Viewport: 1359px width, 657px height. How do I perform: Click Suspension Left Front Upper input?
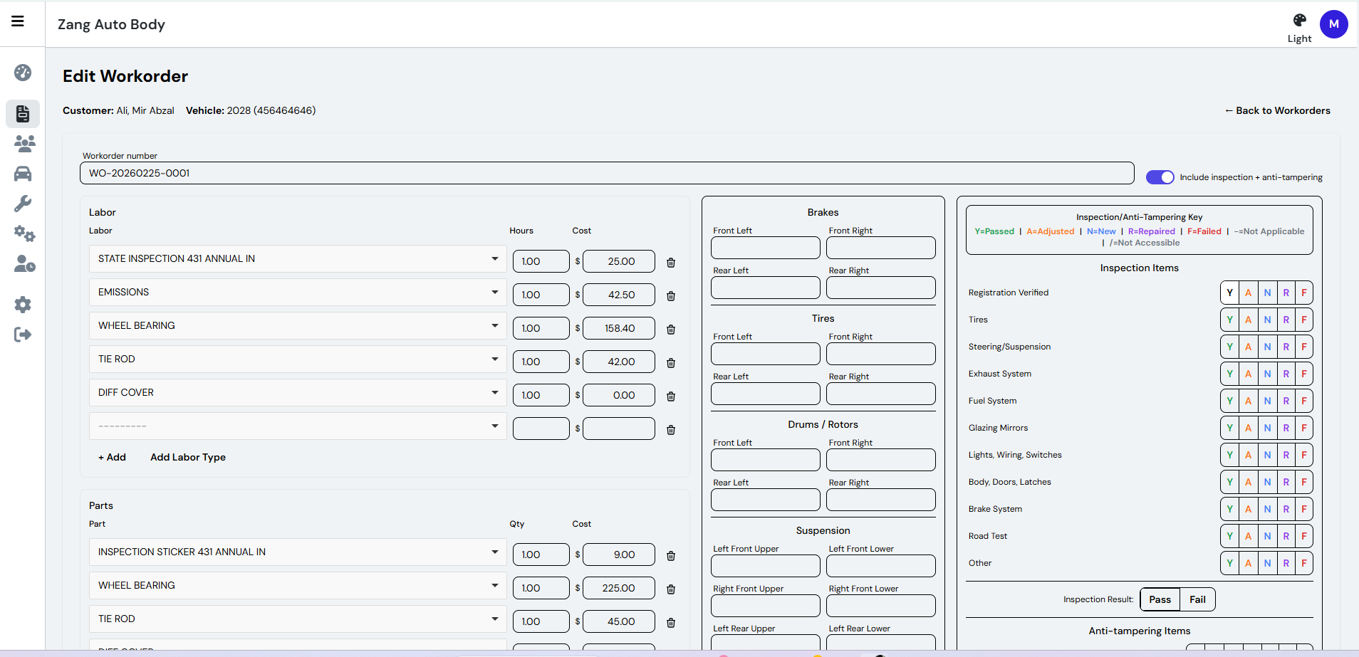point(766,566)
